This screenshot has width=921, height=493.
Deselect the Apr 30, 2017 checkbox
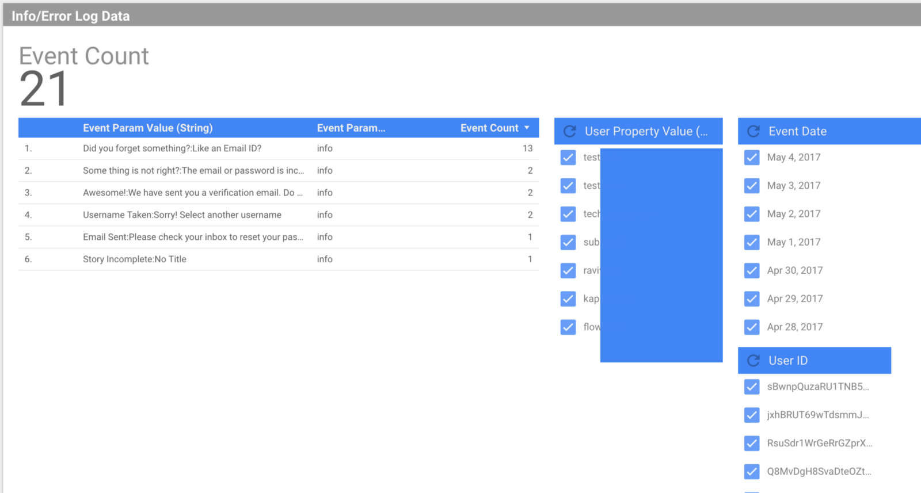click(752, 270)
